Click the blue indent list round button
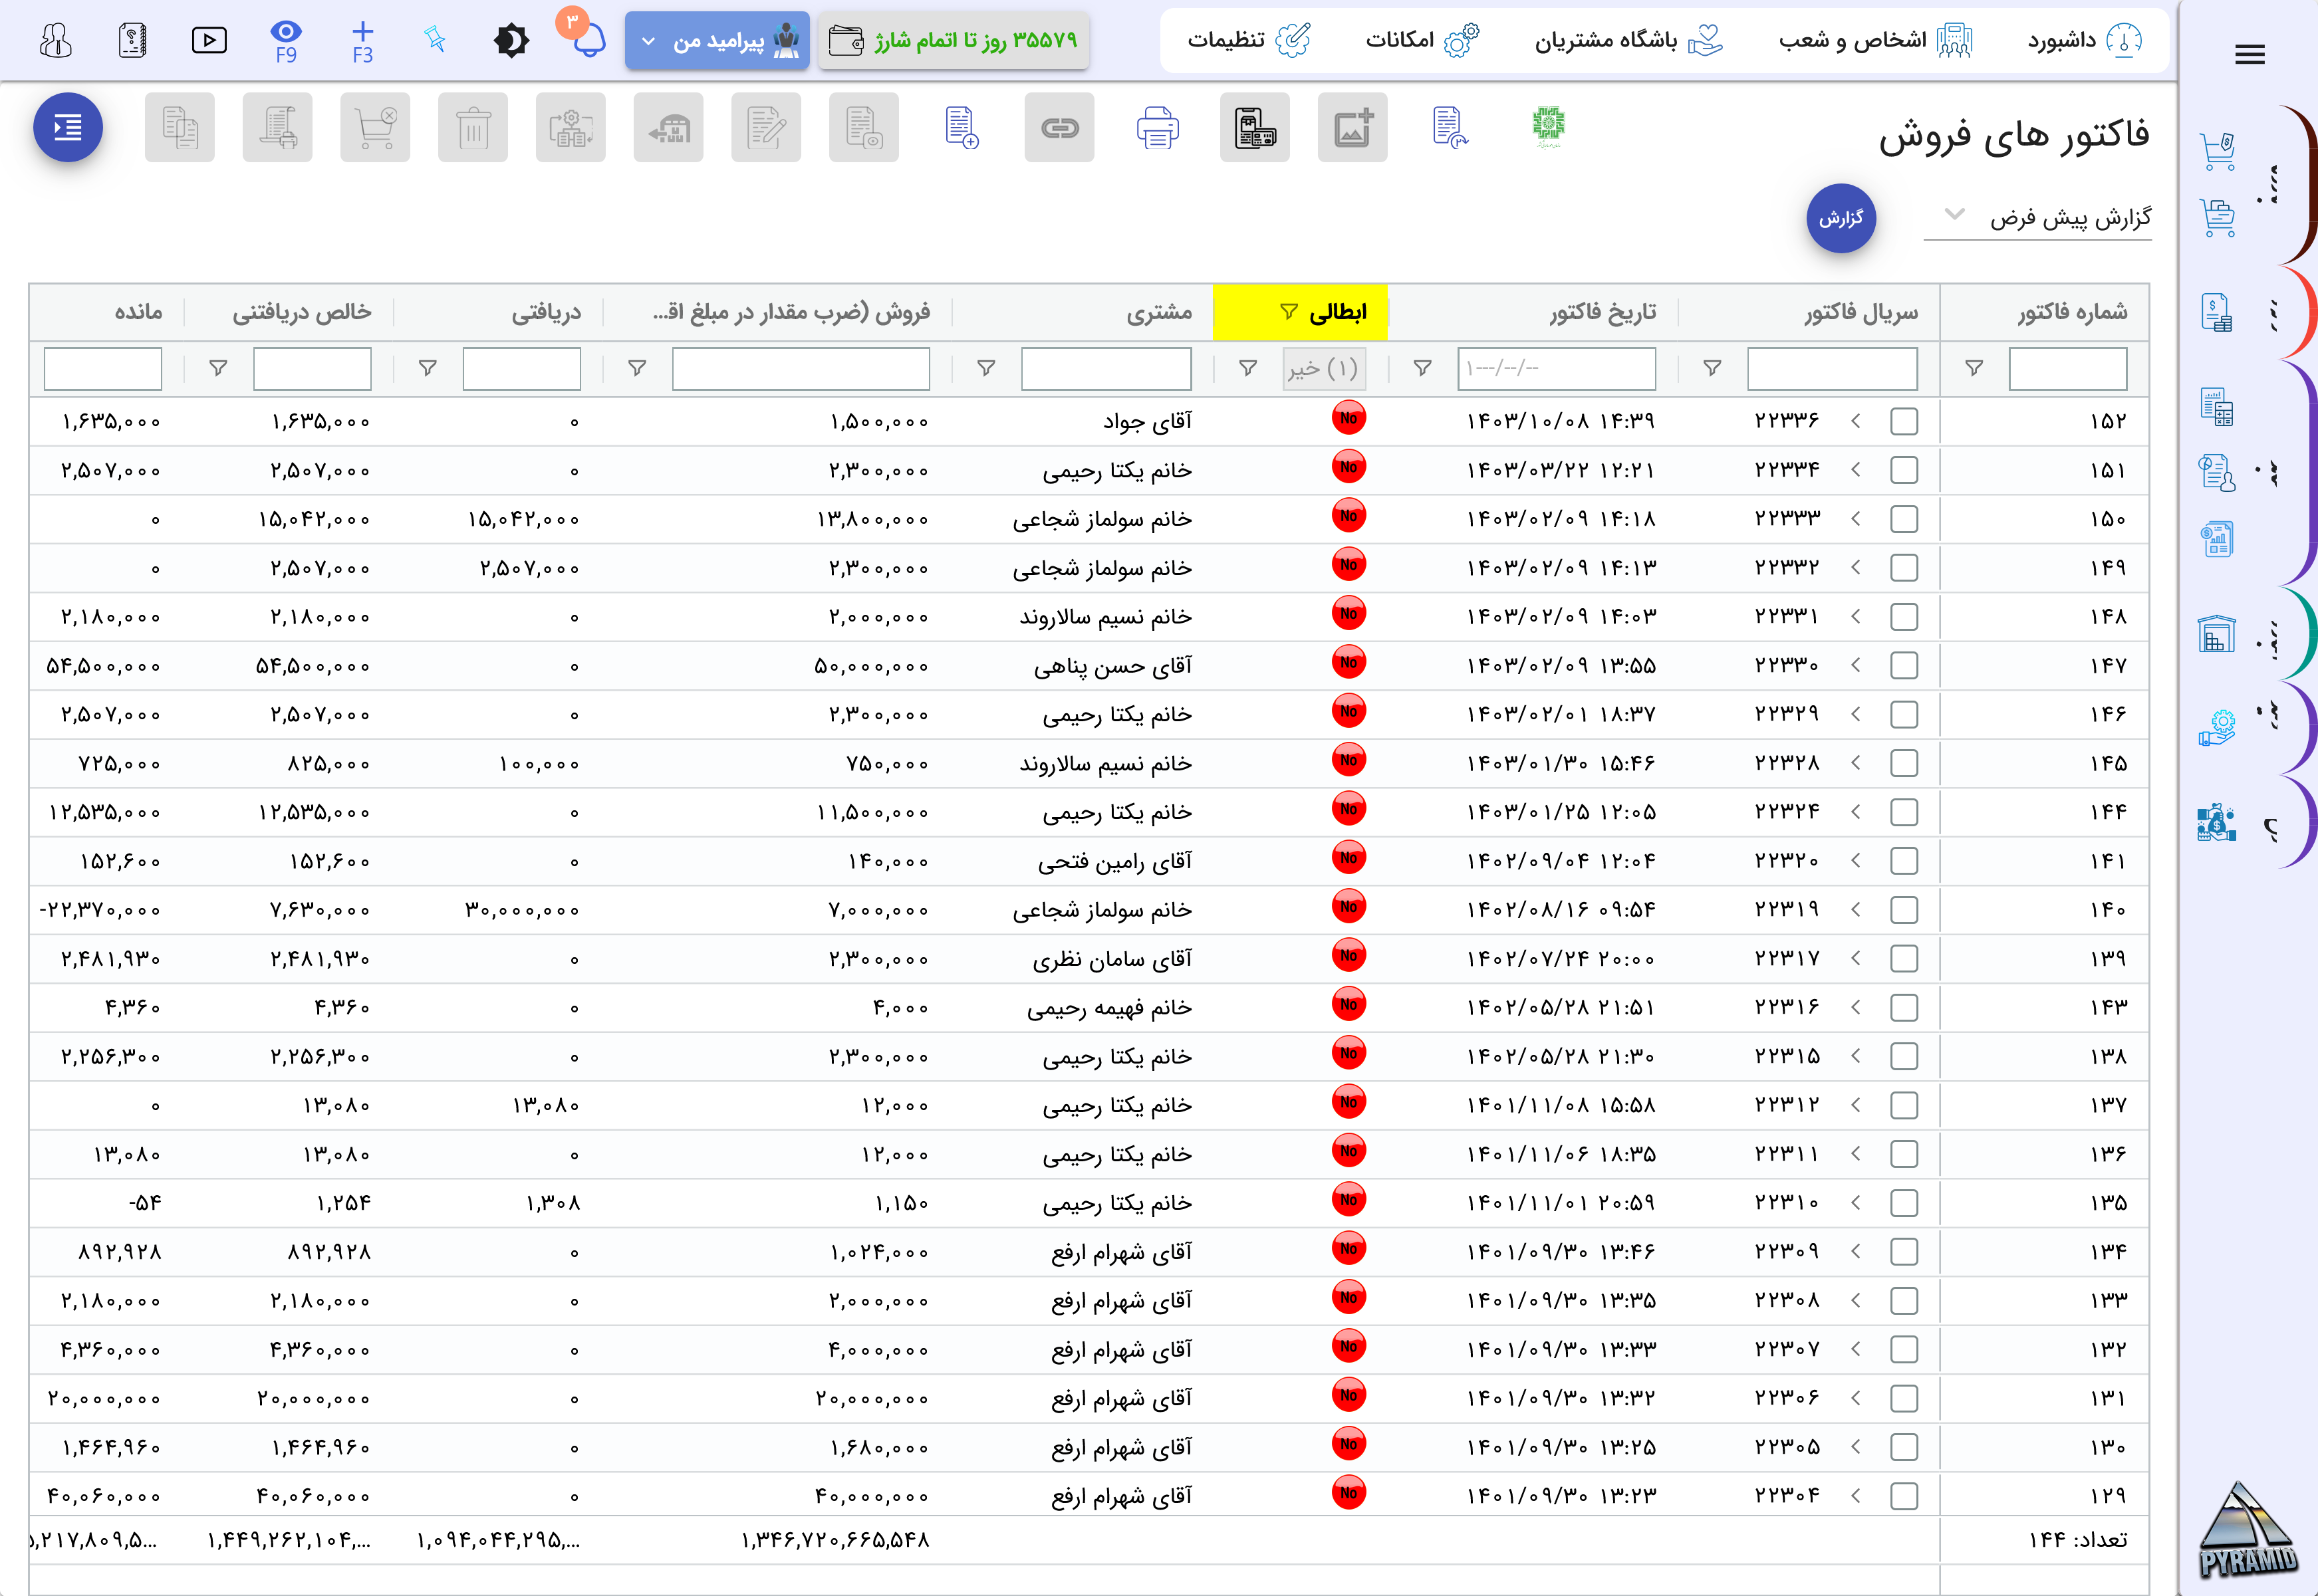 [68, 127]
